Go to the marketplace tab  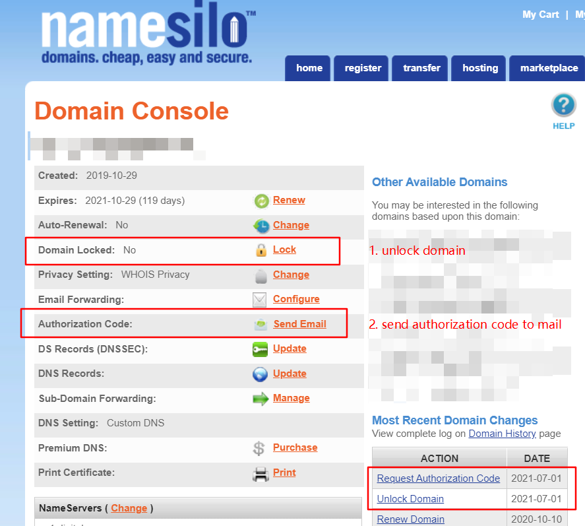click(x=549, y=68)
